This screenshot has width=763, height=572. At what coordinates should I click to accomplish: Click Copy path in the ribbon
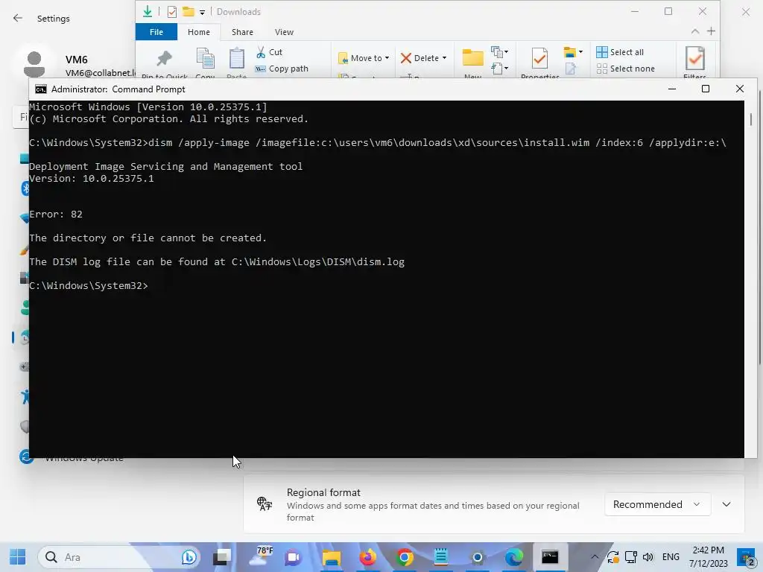click(x=282, y=69)
